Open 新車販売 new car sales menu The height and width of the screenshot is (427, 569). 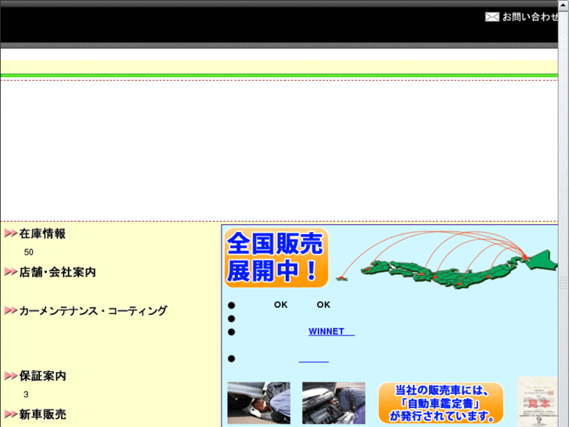(x=43, y=414)
